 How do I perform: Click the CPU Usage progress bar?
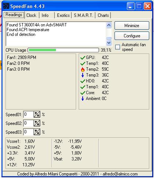coord(63,50)
